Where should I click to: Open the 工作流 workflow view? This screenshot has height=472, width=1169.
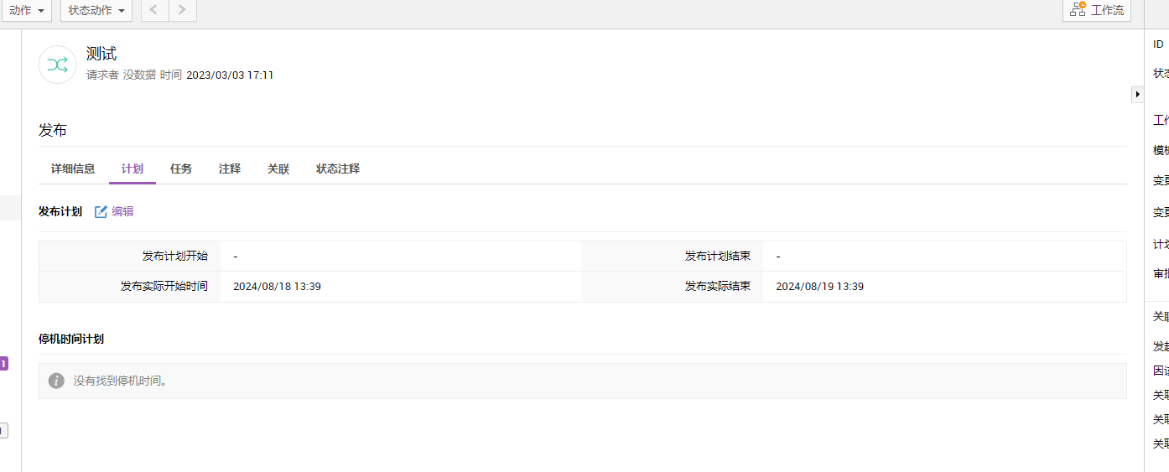(1096, 10)
